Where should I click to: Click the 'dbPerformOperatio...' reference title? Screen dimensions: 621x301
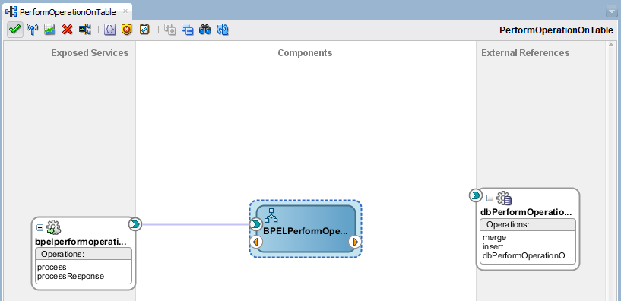(x=526, y=212)
